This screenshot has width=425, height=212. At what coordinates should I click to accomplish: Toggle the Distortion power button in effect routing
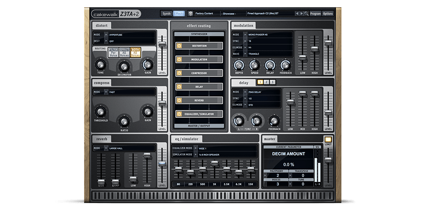coord(179,46)
